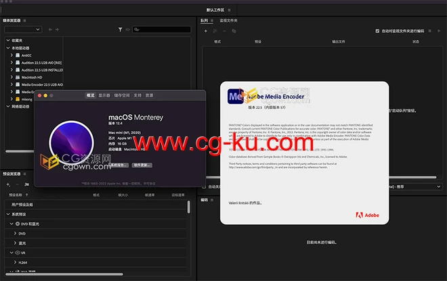Click the 帧速率 column header
The image size is (447, 281).
[x=150, y=195]
